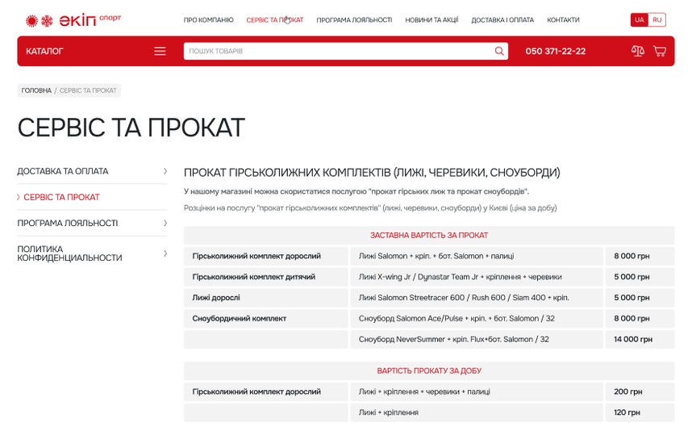This screenshot has width=692, height=423.
Task: Open Програма лояльності in top menu
Action: [x=354, y=20]
